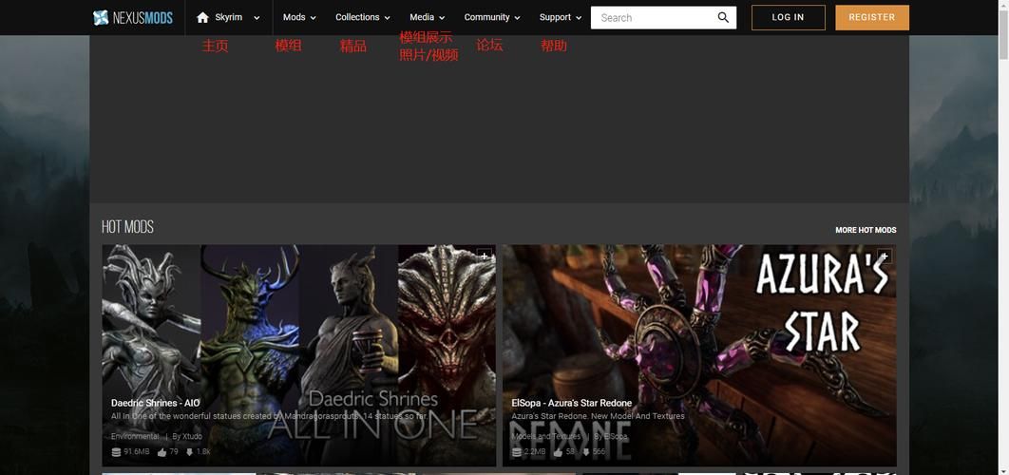The image size is (1009, 475).
Task: Click the magnifying glass search icon
Action: point(723,17)
